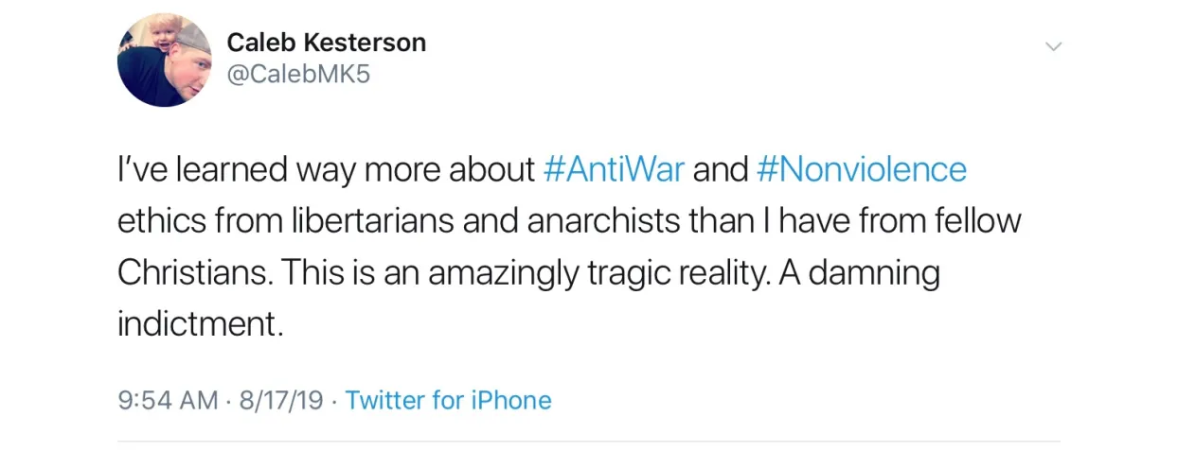This screenshot has height=451, width=1178.
Task: Click the divider line below the tweet
Action: coord(588,442)
